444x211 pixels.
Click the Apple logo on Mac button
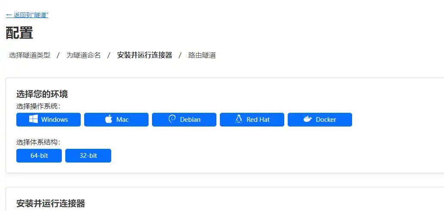(109, 119)
